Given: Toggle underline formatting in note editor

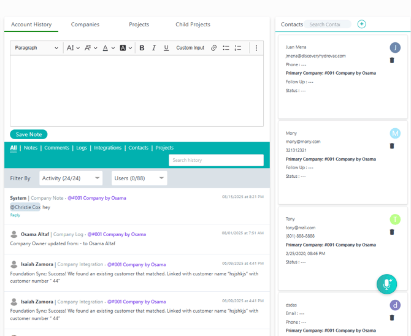Looking at the screenshot, I should pyautogui.click(x=166, y=48).
